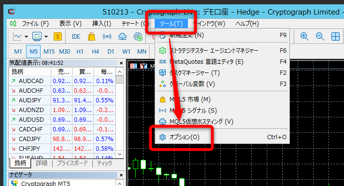Select the M5 timeframe button

tap(33, 52)
